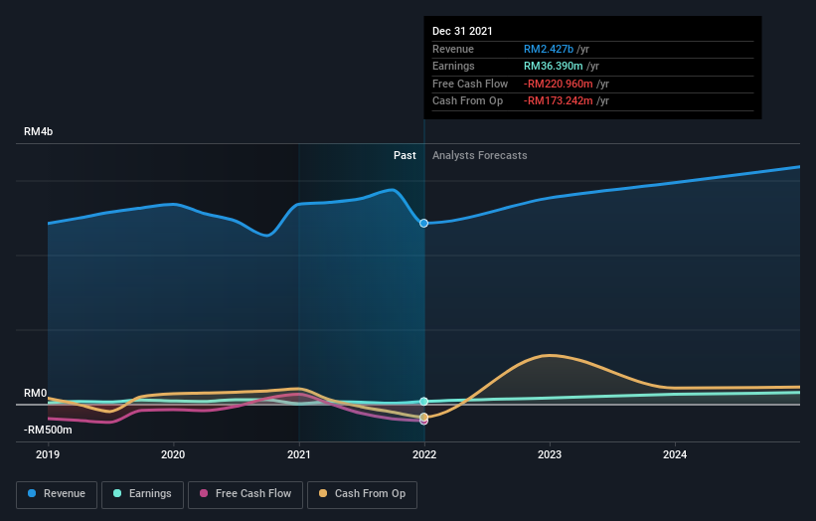
Task: Click the Earnings row label in tooltip
Action: pyautogui.click(x=453, y=66)
